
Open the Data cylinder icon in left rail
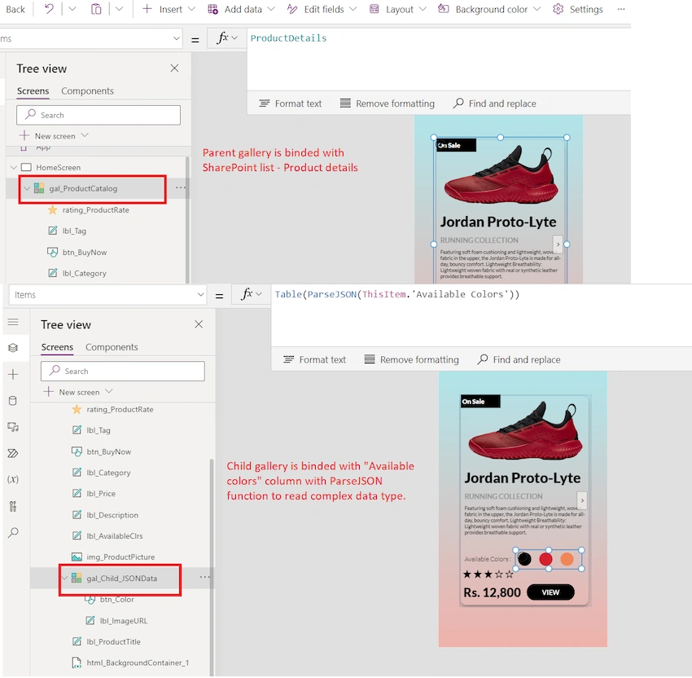13,401
